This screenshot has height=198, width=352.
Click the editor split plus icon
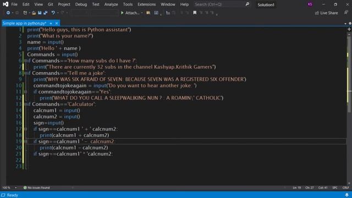click(x=349, y=29)
